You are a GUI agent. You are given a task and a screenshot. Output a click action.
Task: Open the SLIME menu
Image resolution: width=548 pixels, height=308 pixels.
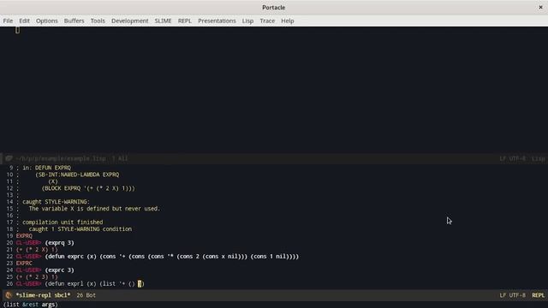163,21
